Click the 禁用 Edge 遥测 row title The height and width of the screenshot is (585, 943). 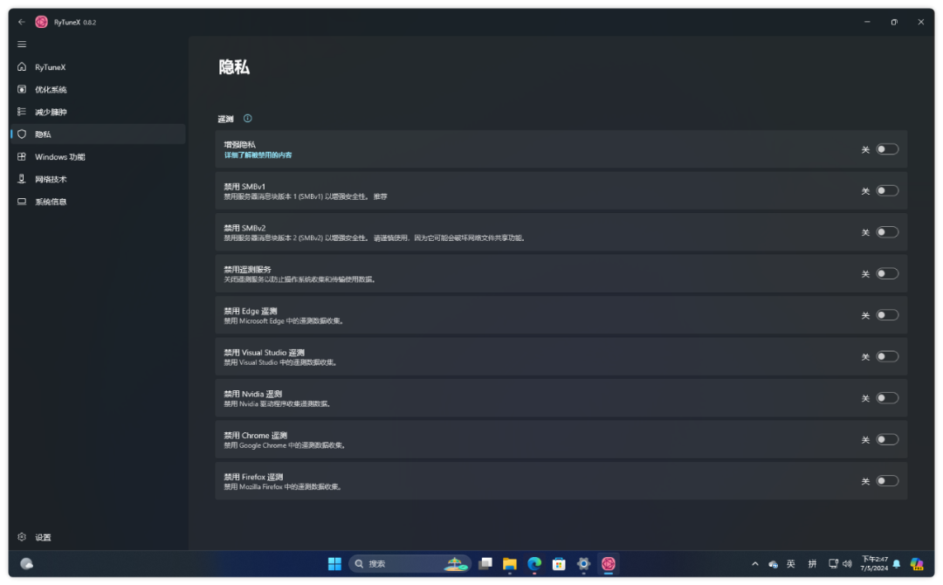pyautogui.click(x=251, y=311)
